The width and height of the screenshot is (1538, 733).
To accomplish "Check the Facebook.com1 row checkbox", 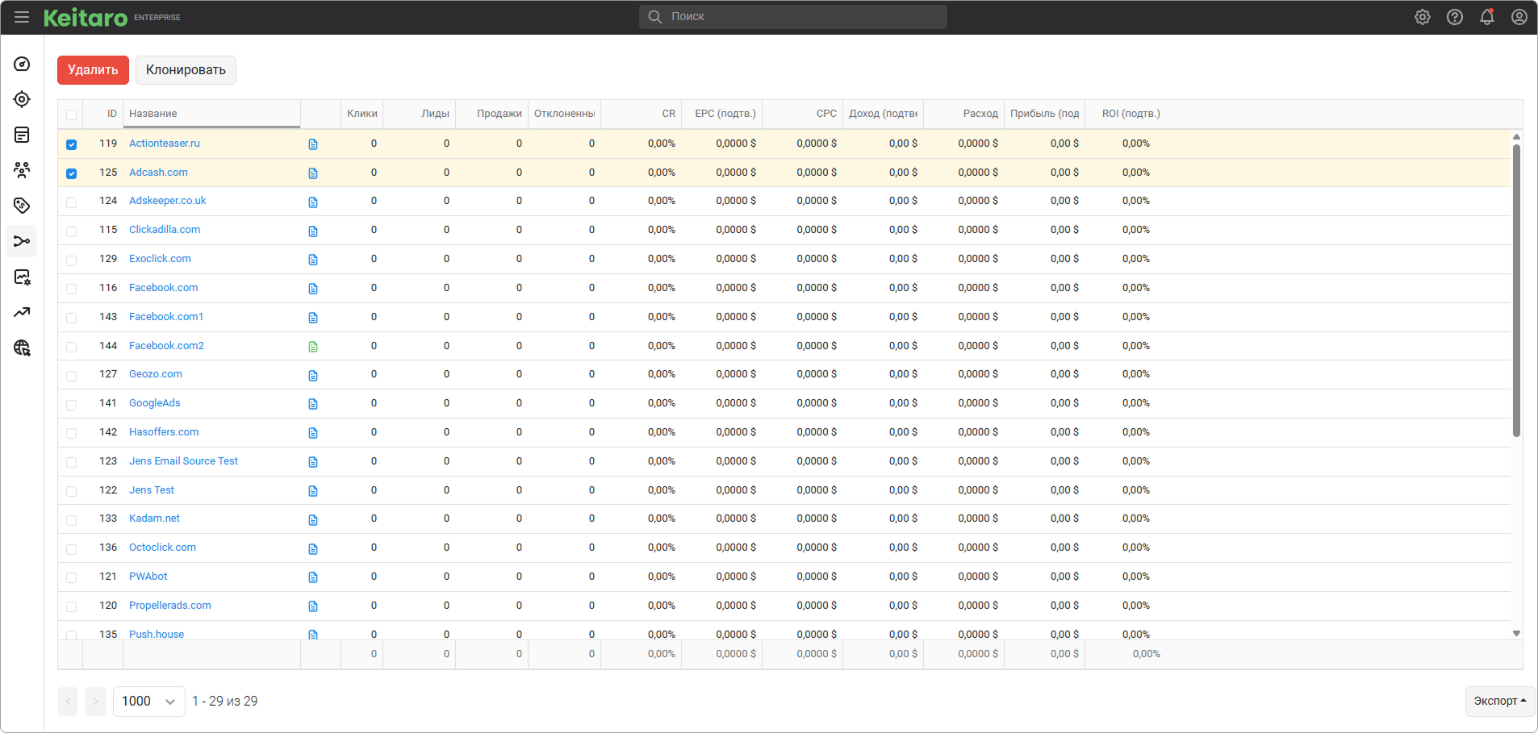I will (71, 318).
